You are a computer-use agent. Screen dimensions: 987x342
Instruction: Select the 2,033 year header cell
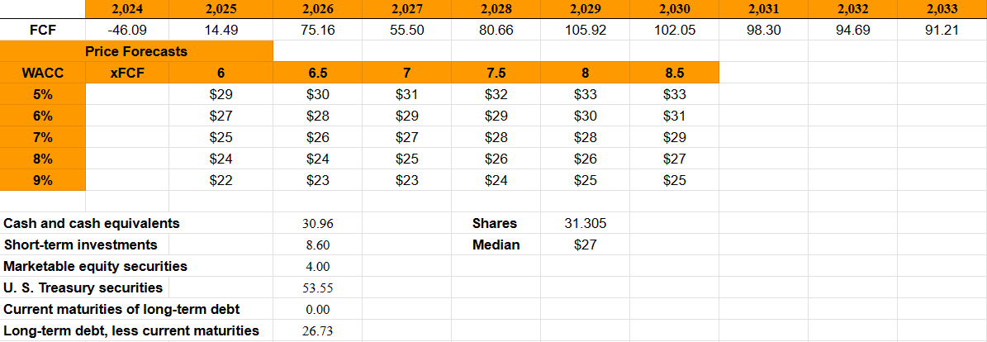pyautogui.click(x=943, y=10)
